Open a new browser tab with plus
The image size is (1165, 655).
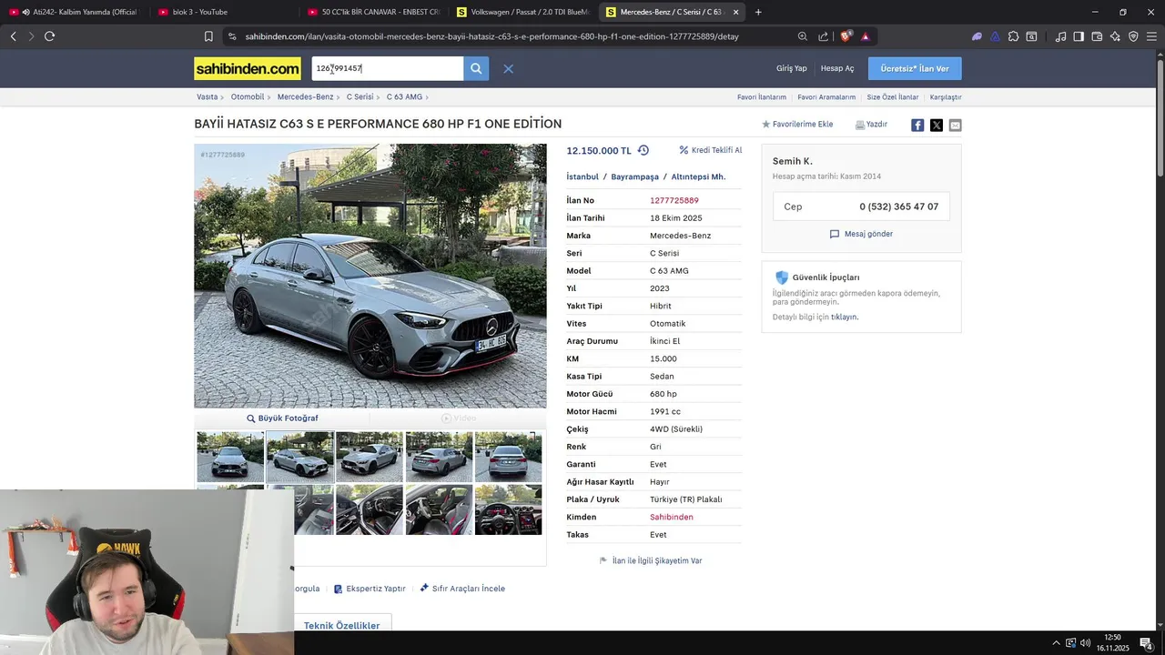(x=758, y=12)
